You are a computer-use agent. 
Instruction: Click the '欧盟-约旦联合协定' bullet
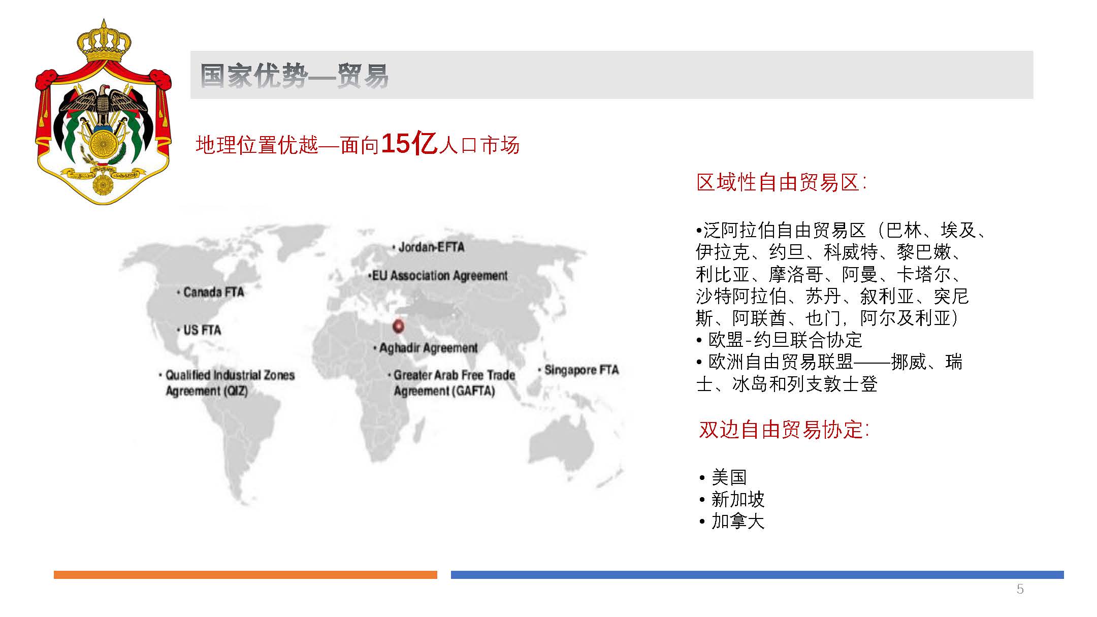[779, 340]
